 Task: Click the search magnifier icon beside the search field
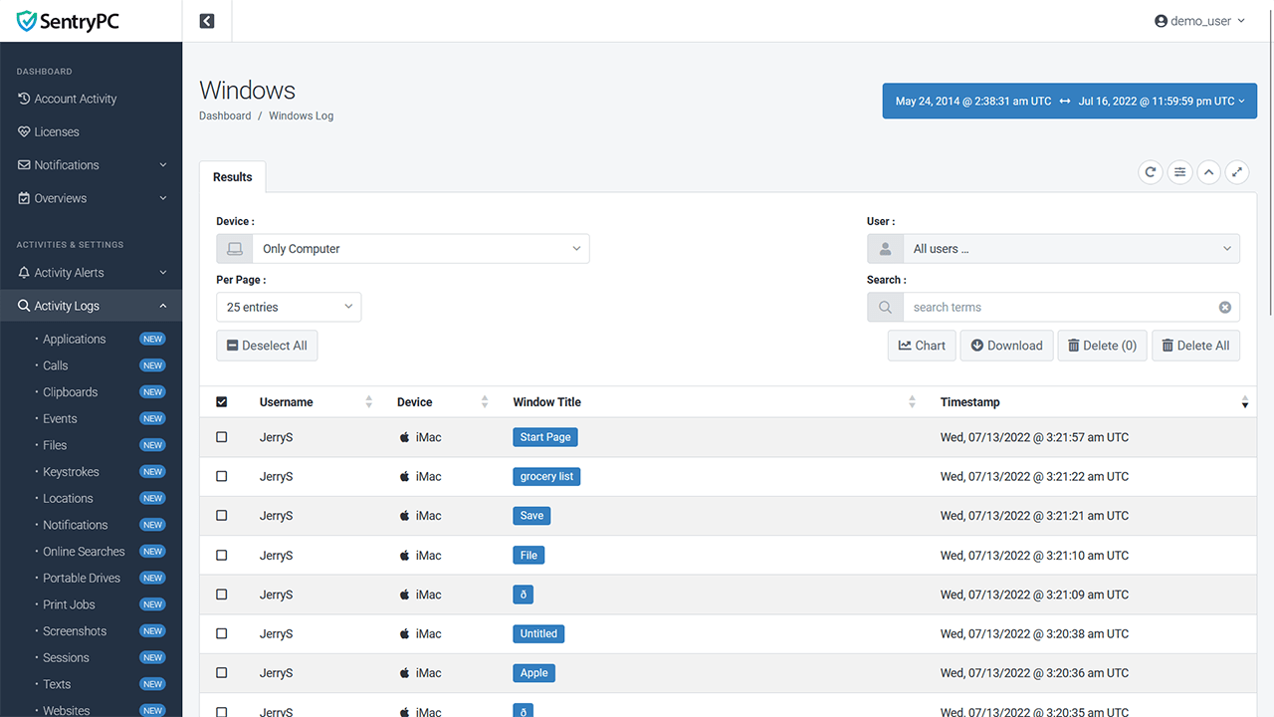885,308
